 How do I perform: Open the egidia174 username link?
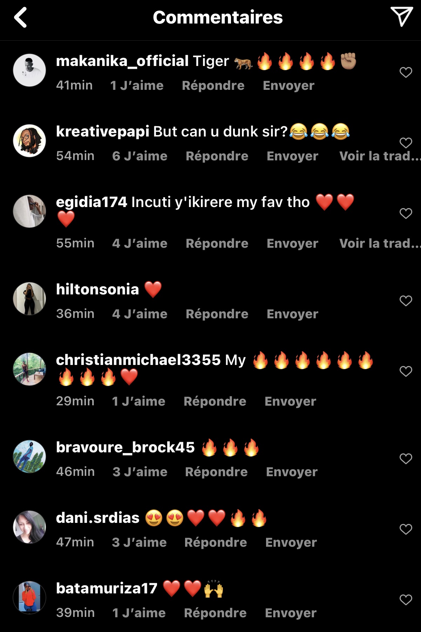[x=91, y=202]
